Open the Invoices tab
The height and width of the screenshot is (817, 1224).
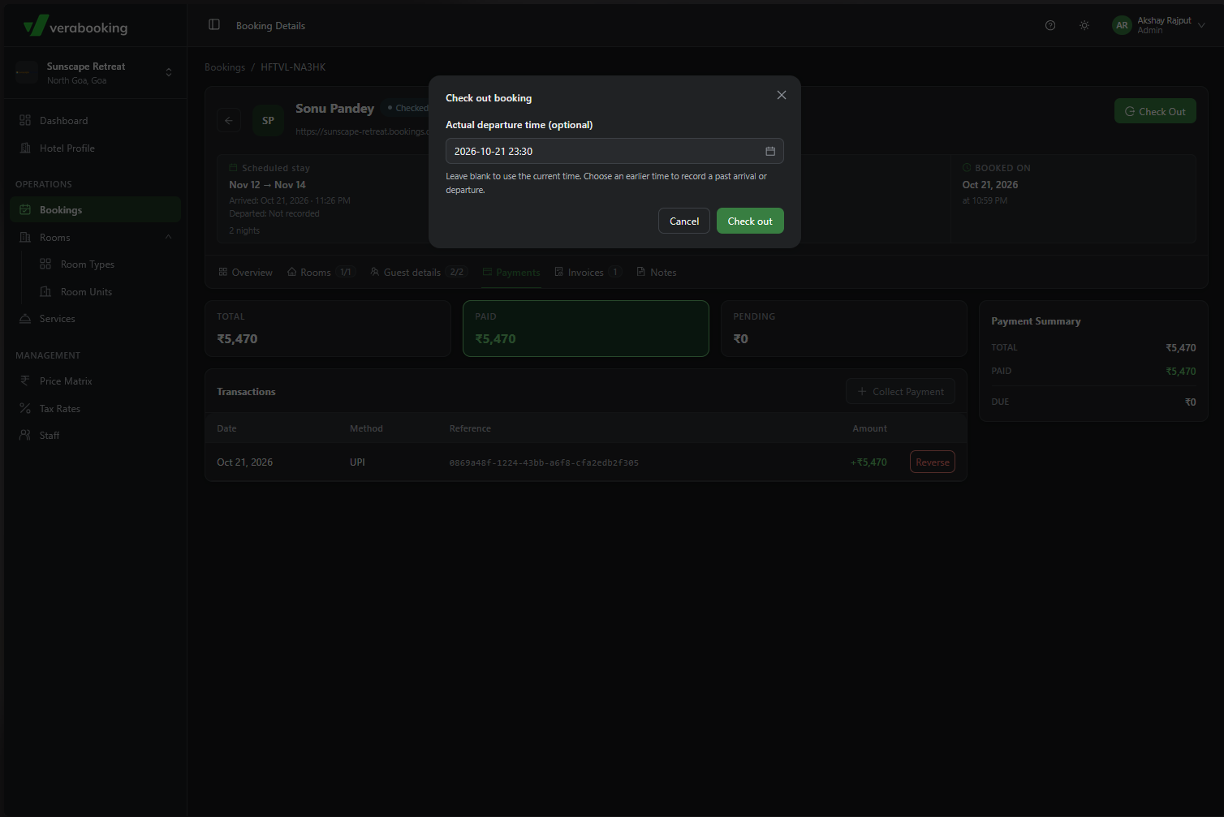click(588, 273)
